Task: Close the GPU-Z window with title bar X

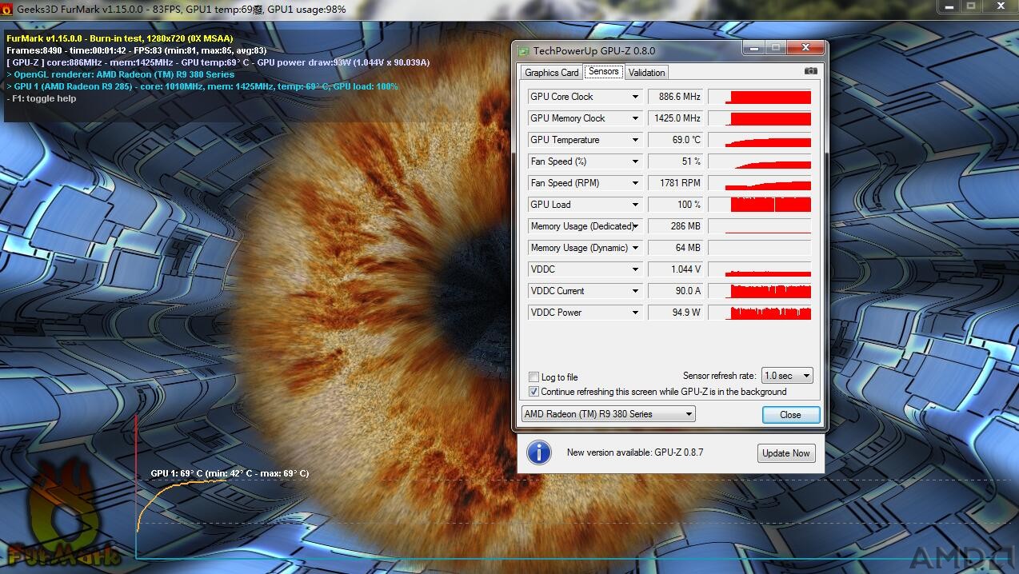Action: pos(805,48)
